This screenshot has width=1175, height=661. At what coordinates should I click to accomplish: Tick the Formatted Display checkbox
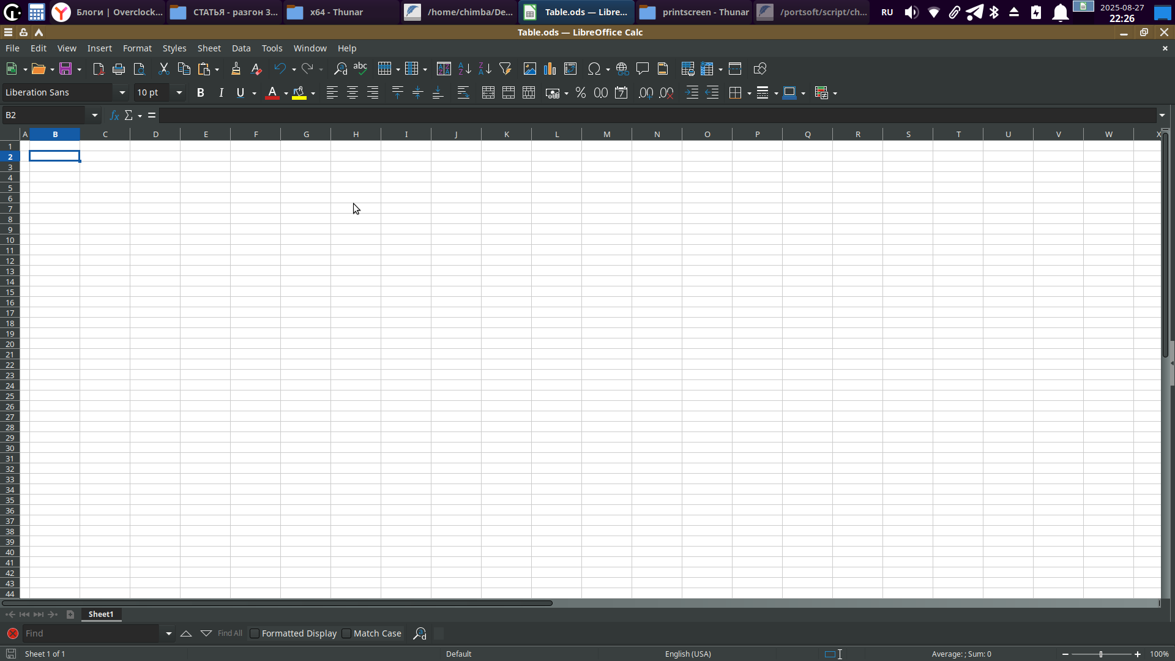(x=255, y=633)
